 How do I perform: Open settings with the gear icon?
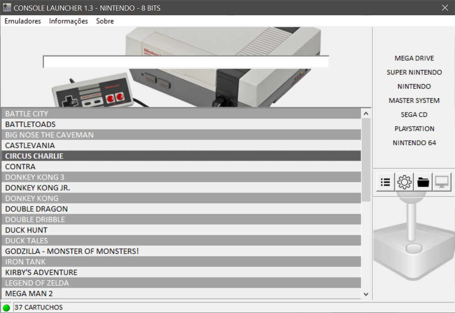click(x=404, y=182)
